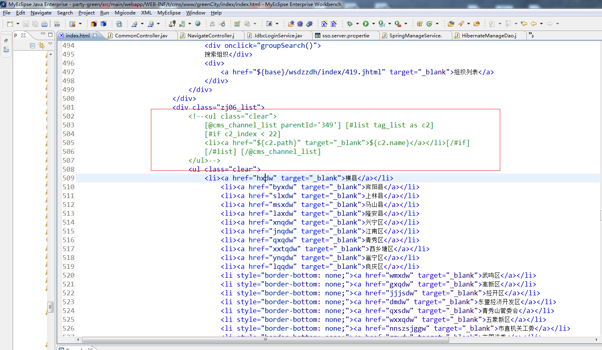
Task: Close the index.html editor tab
Action: [x=95, y=35]
